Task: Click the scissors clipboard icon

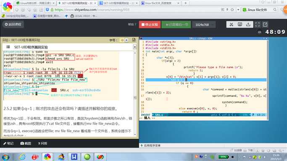Action: coord(231,24)
